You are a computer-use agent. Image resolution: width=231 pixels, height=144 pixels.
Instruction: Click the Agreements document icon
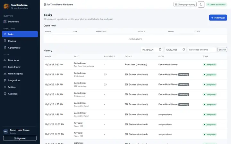click(5, 48)
